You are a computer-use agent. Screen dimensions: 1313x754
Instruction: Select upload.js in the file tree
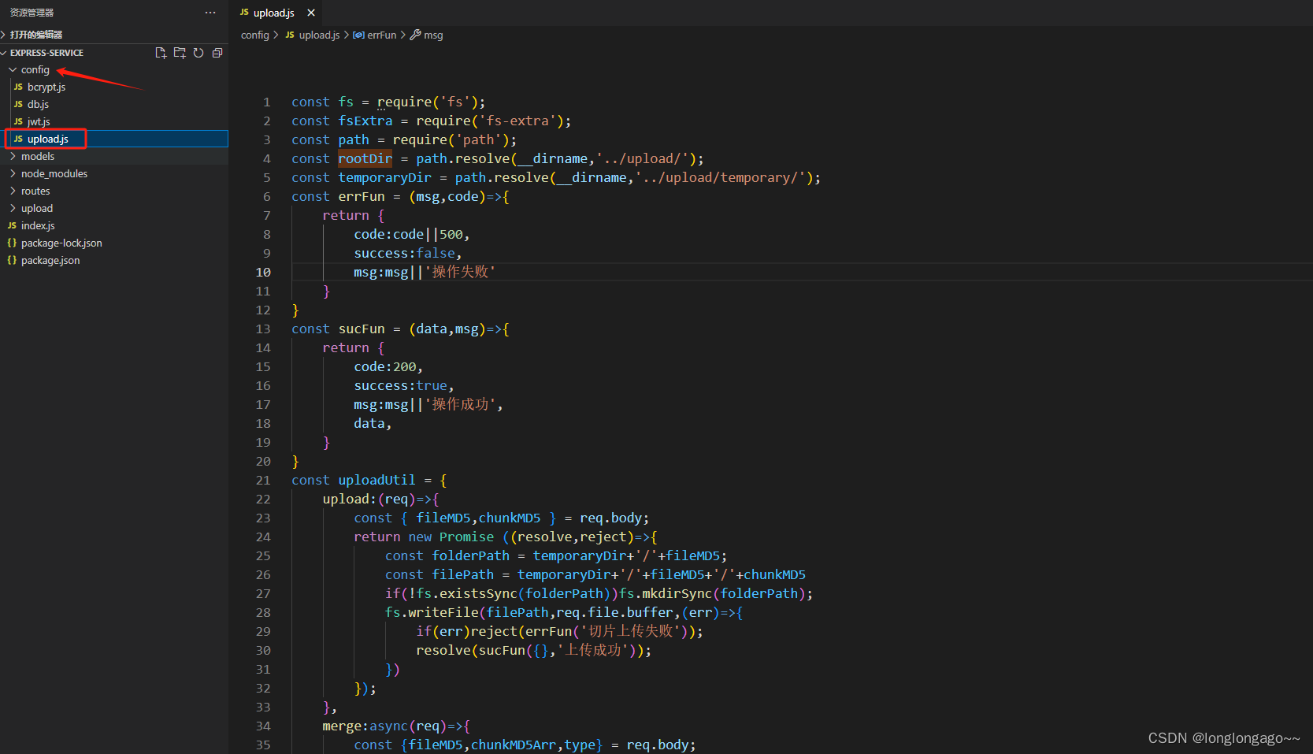(x=48, y=139)
